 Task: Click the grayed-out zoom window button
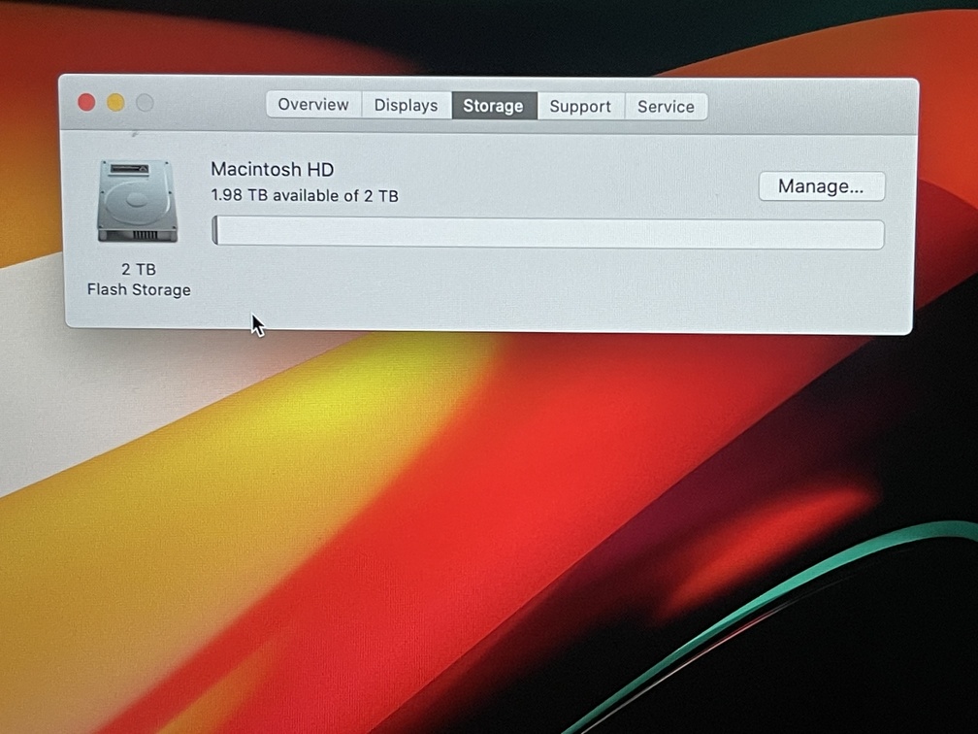[x=145, y=103]
